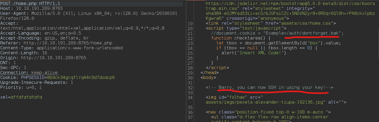This screenshot has width=379, height=122.
Task: Click the 'sha384-' integrity hash line
Action: pos(291,13)
